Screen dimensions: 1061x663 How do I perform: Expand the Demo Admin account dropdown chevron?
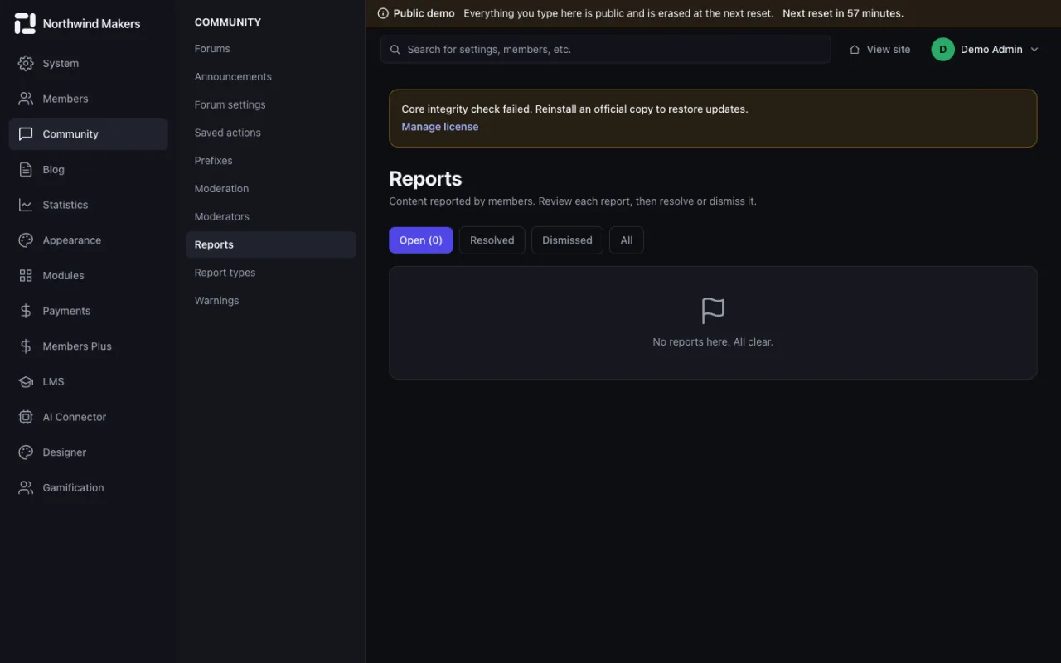(x=1034, y=50)
